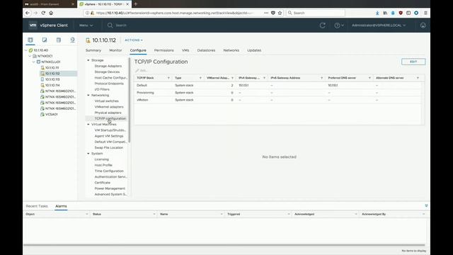
Task: Open Physical adapters settings
Action: (108, 113)
